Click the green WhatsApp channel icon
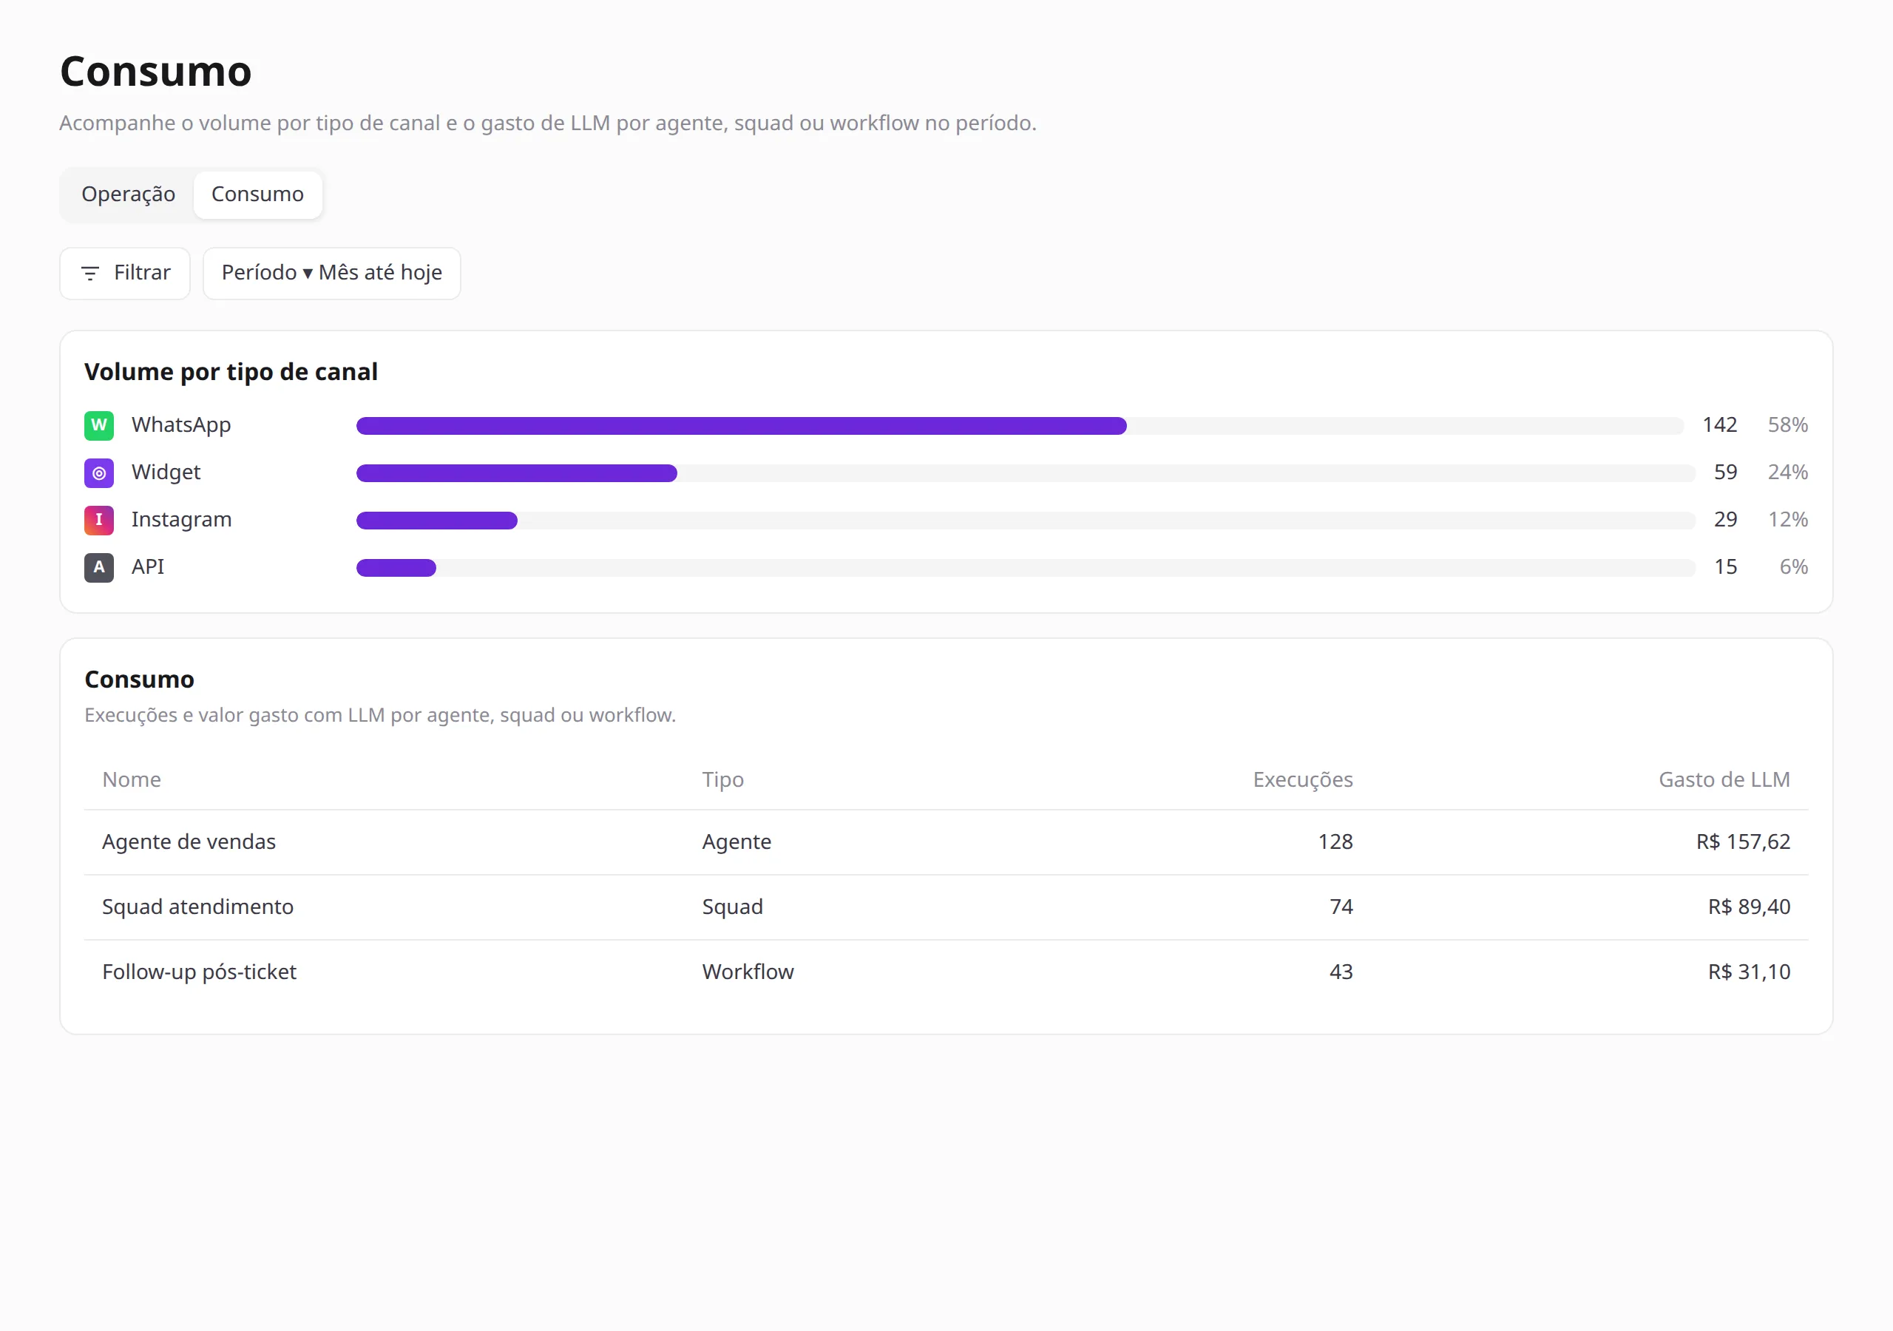Viewport: 1893px width, 1331px height. pyautogui.click(x=99, y=425)
